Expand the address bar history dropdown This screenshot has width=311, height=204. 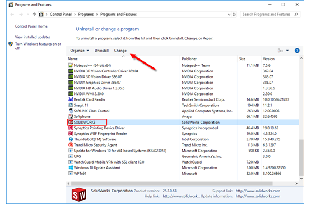tap(229, 14)
